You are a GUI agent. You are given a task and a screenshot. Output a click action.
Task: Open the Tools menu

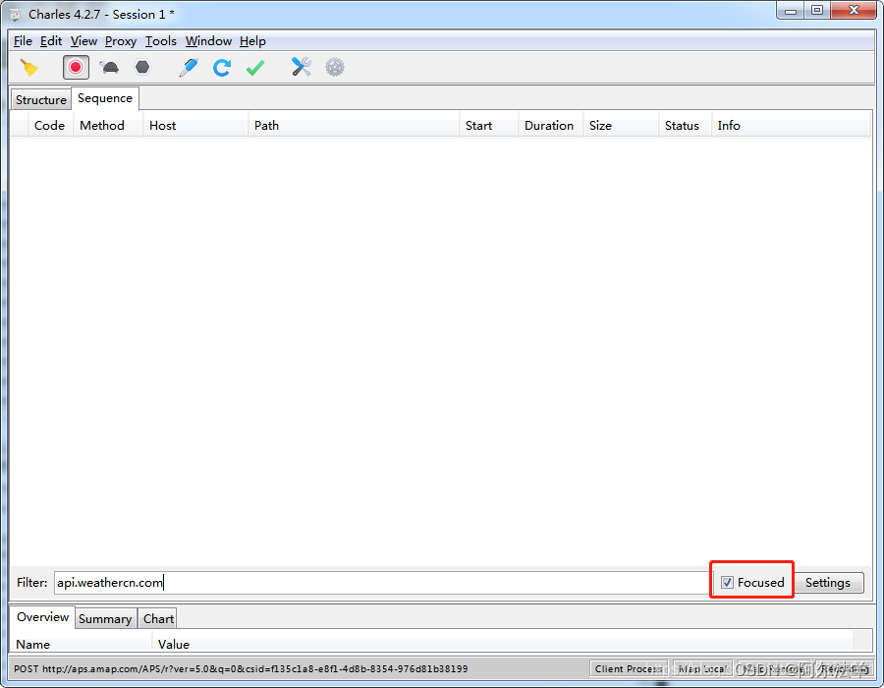pyautogui.click(x=161, y=41)
